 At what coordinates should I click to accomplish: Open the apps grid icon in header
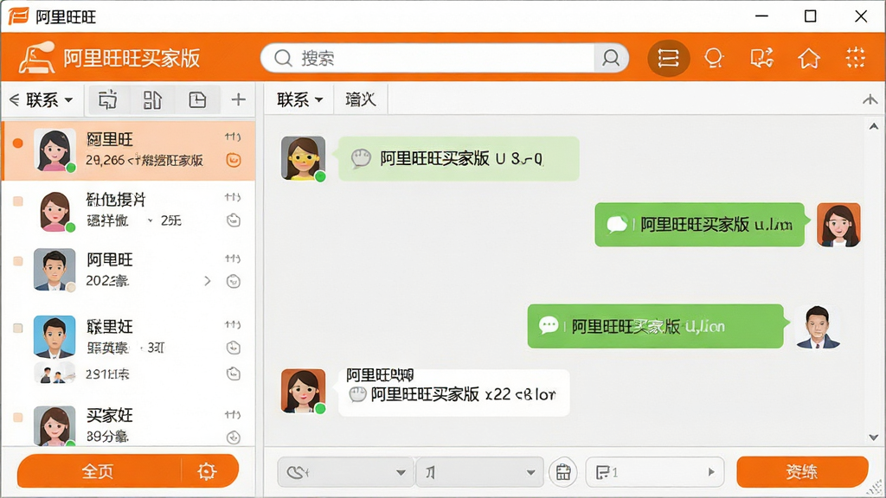tap(855, 58)
